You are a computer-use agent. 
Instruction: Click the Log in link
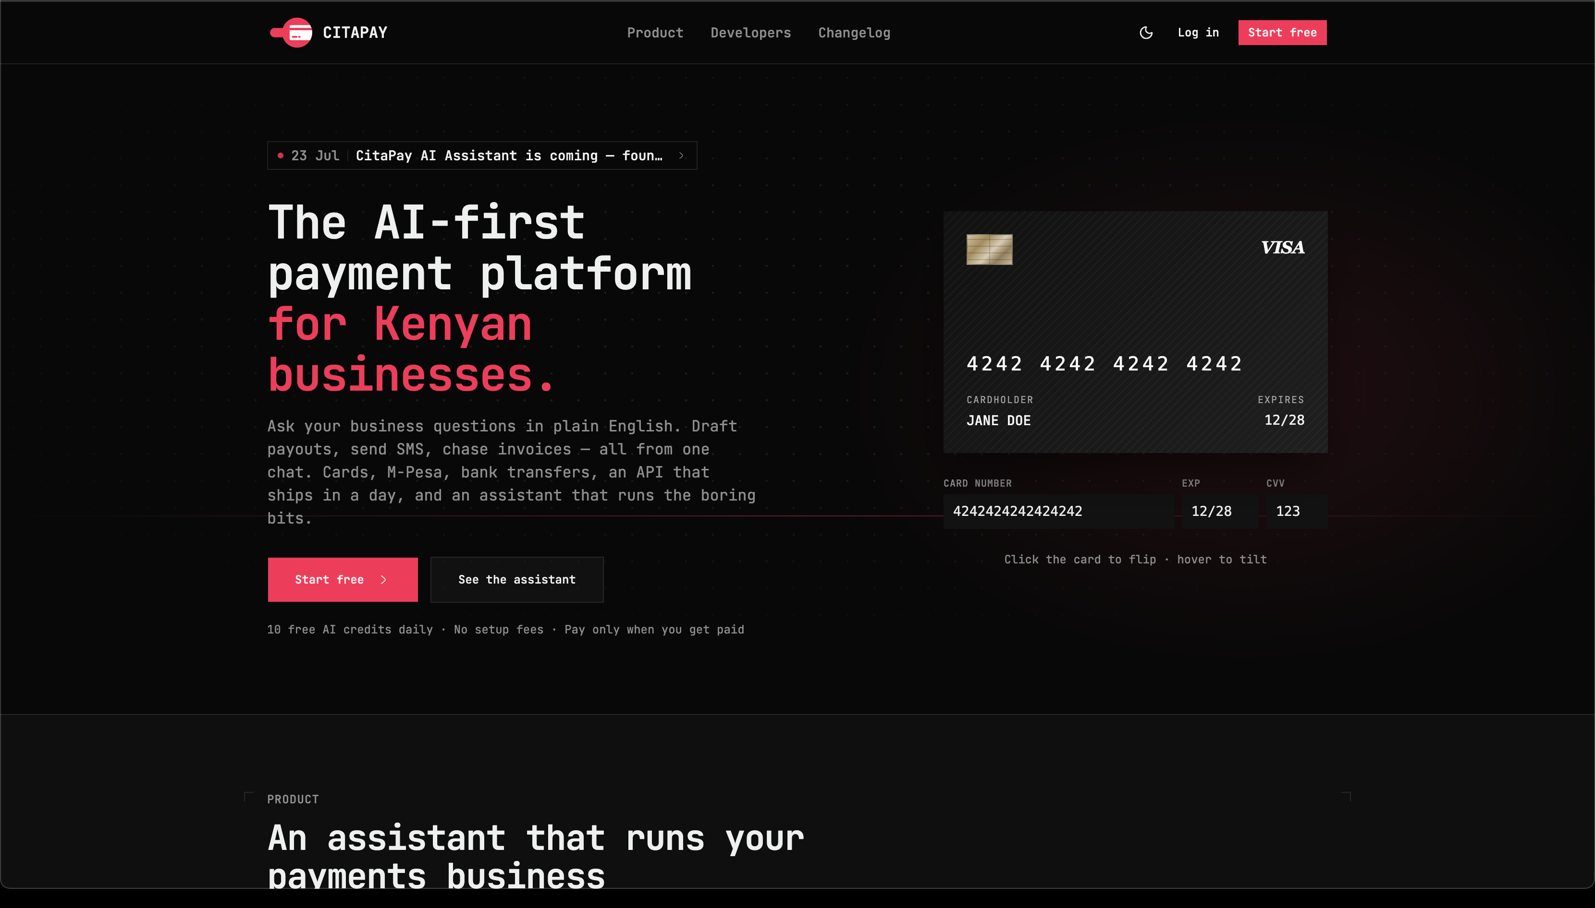(x=1198, y=33)
